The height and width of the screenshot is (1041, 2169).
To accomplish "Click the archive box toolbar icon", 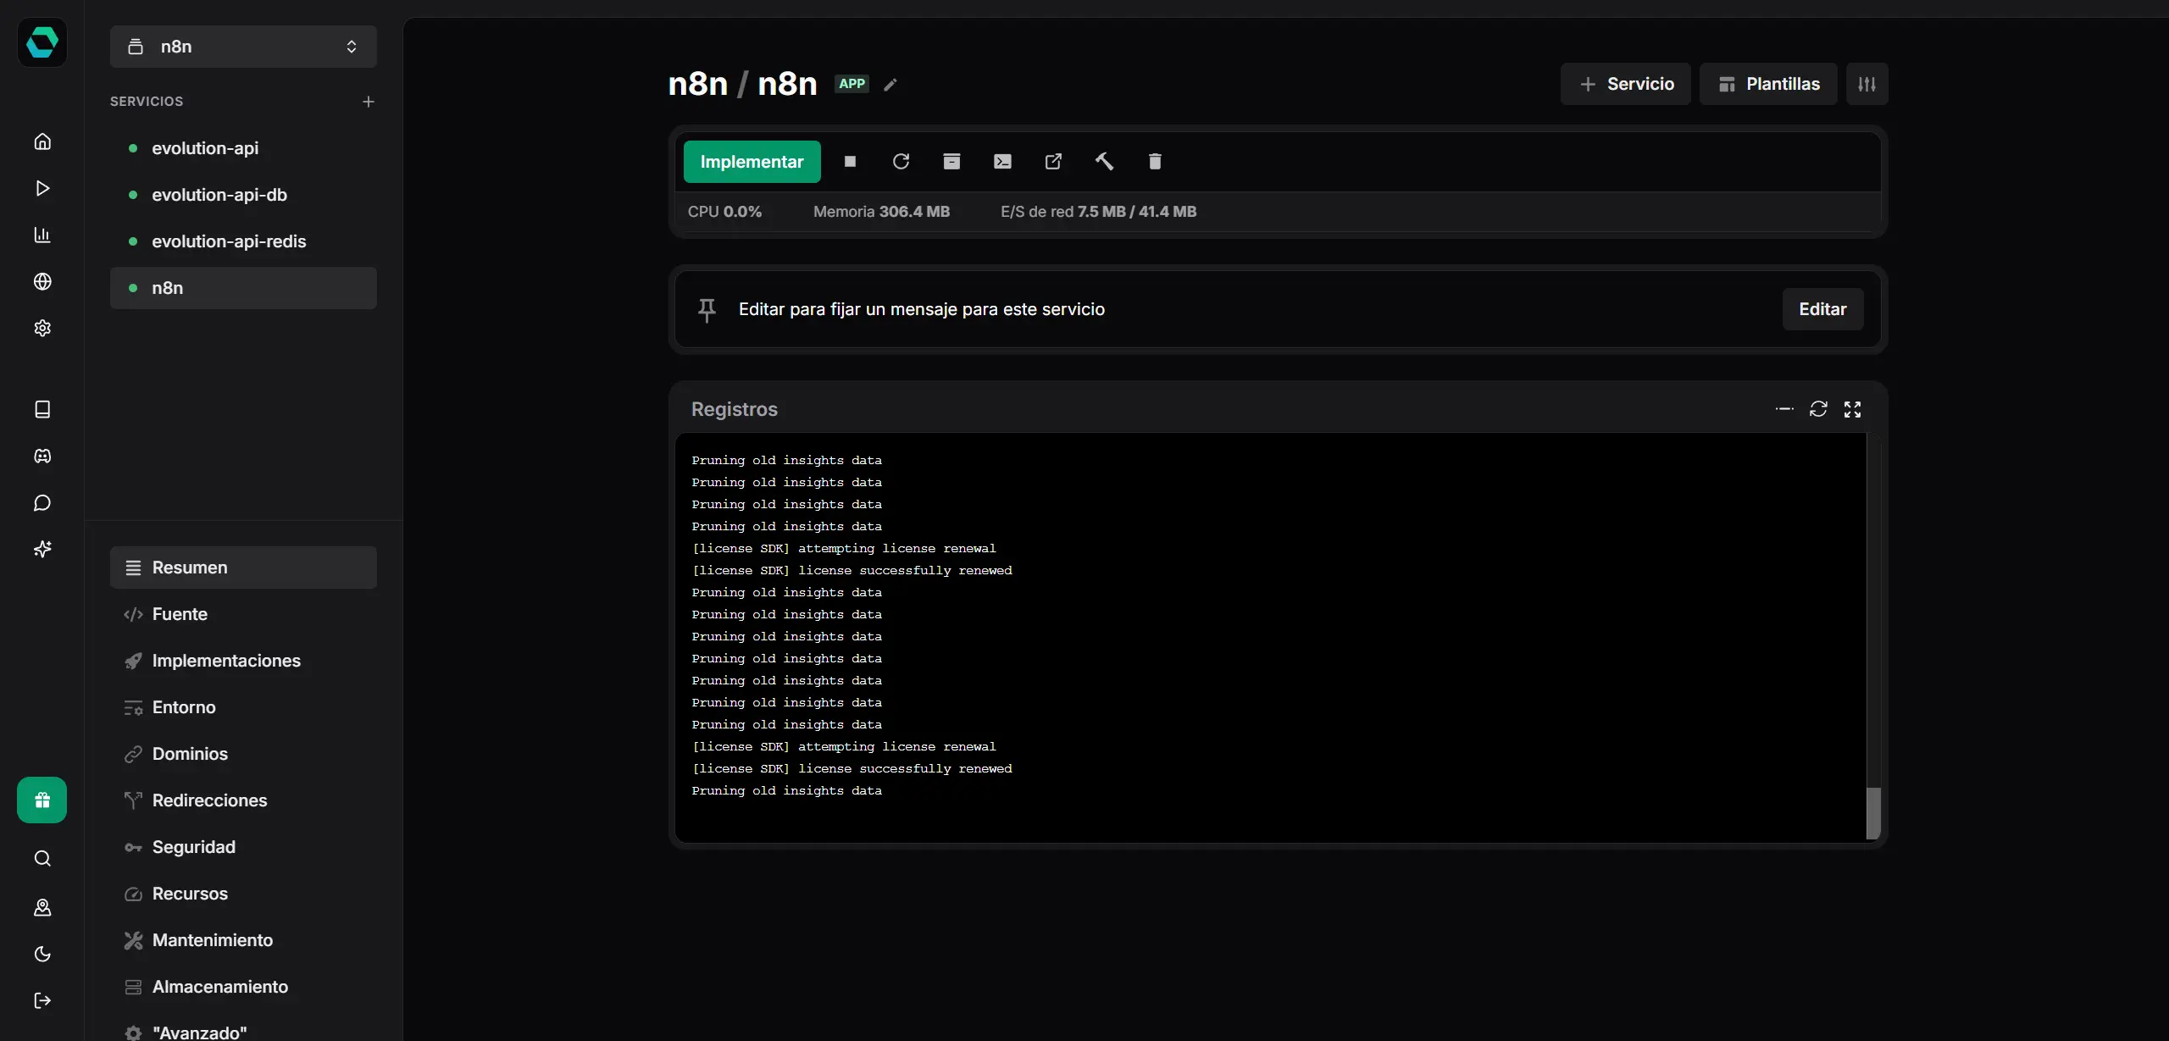I will coord(951,162).
